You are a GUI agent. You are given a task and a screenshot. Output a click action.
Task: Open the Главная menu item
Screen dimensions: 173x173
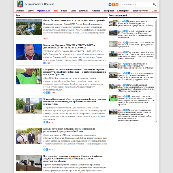pyautogui.click(x=20, y=11)
